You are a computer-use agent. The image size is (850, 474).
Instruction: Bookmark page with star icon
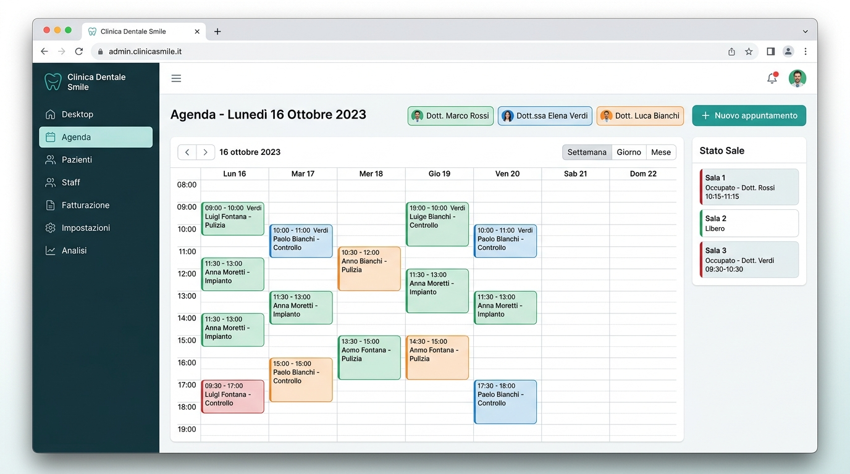(749, 52)
